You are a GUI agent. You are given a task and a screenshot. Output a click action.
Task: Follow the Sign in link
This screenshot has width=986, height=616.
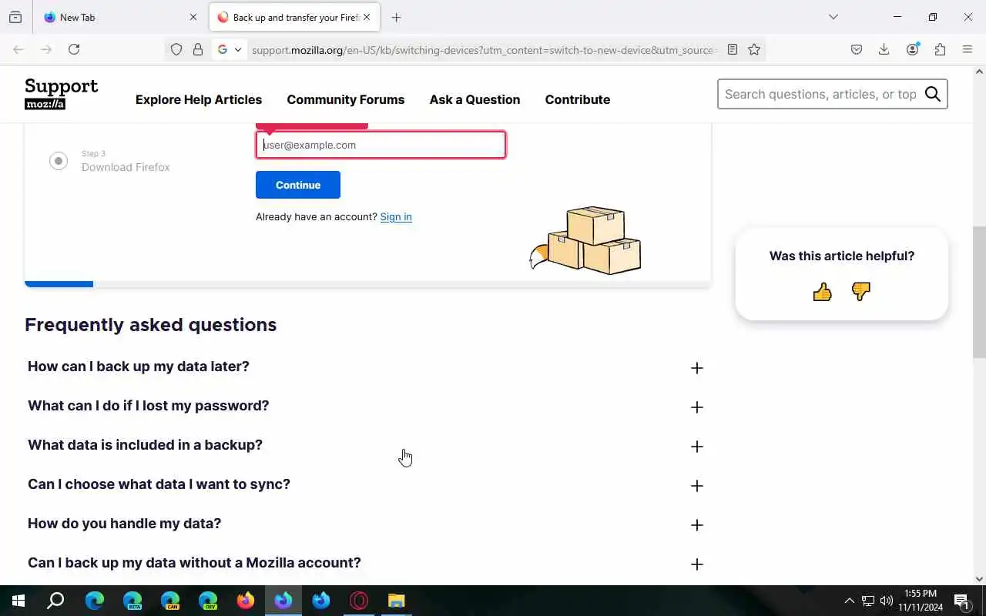pos(396,216)
